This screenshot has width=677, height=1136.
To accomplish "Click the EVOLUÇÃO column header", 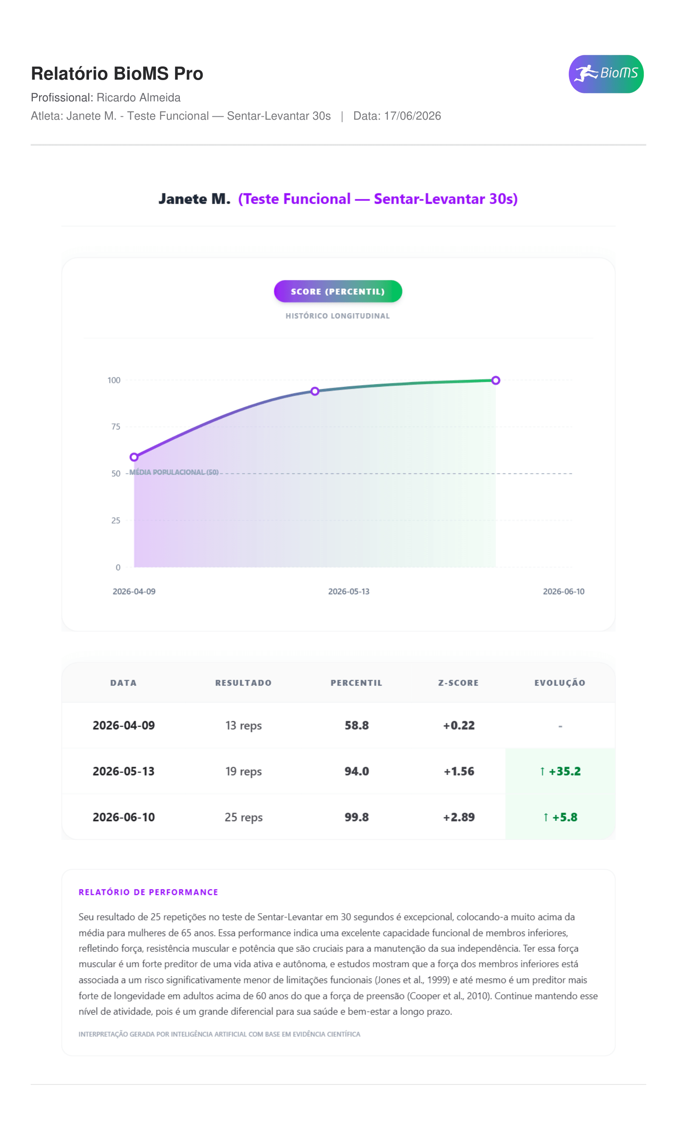I will point(560,682).
